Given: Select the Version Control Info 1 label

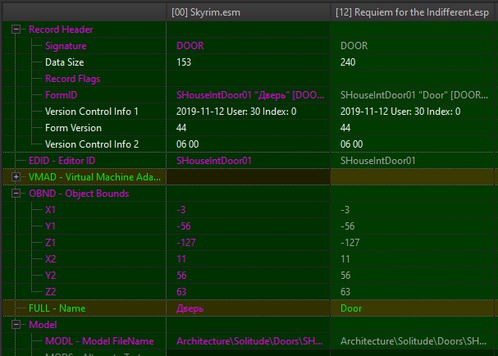Looking at the screenshot, I should click(92, 112).
